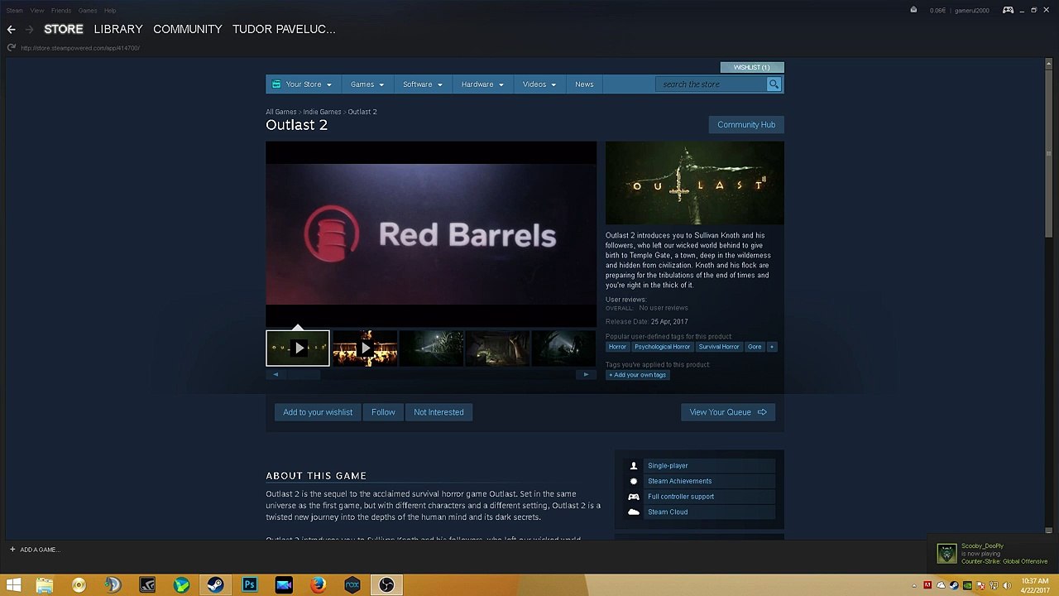1059x596 pixels.
Task: Expand the Software dropdown menu
Action: click(x=422, y=84)
